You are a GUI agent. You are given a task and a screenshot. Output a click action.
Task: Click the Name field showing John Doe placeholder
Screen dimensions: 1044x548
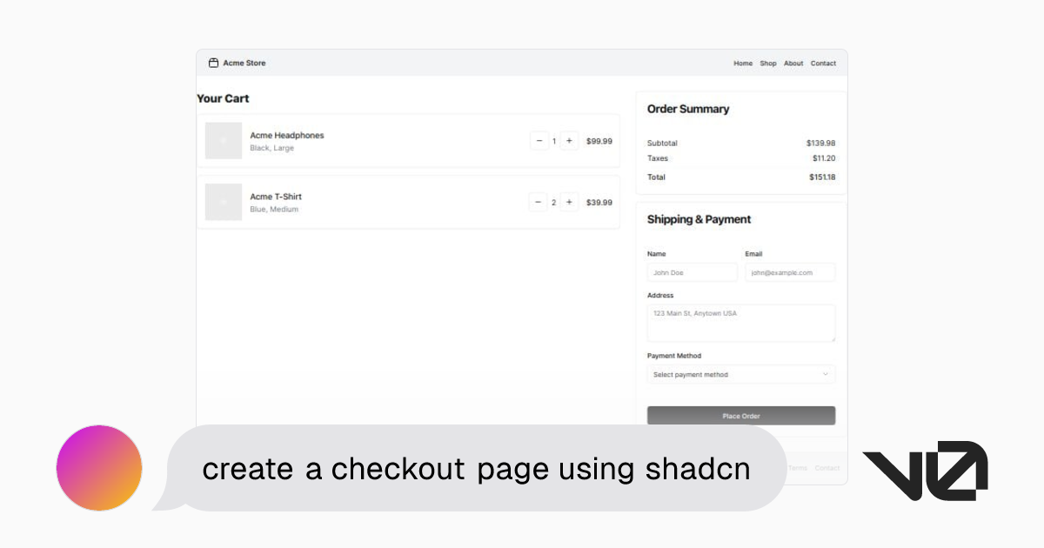point(692,272)
